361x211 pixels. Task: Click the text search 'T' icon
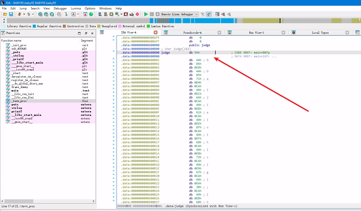click(x=46, y=14)
